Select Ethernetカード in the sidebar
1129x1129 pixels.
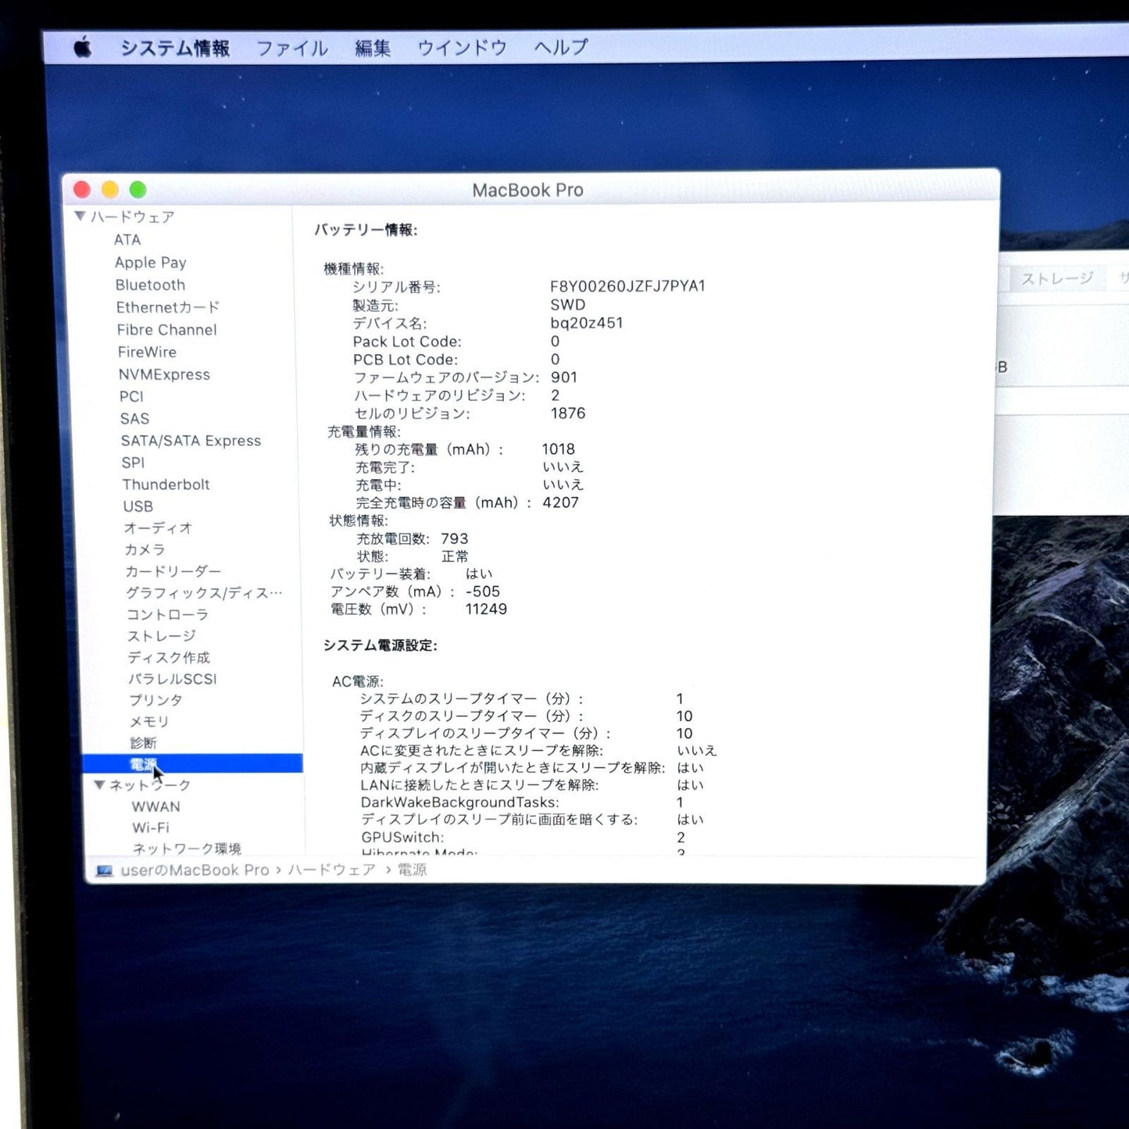point(168,307)
